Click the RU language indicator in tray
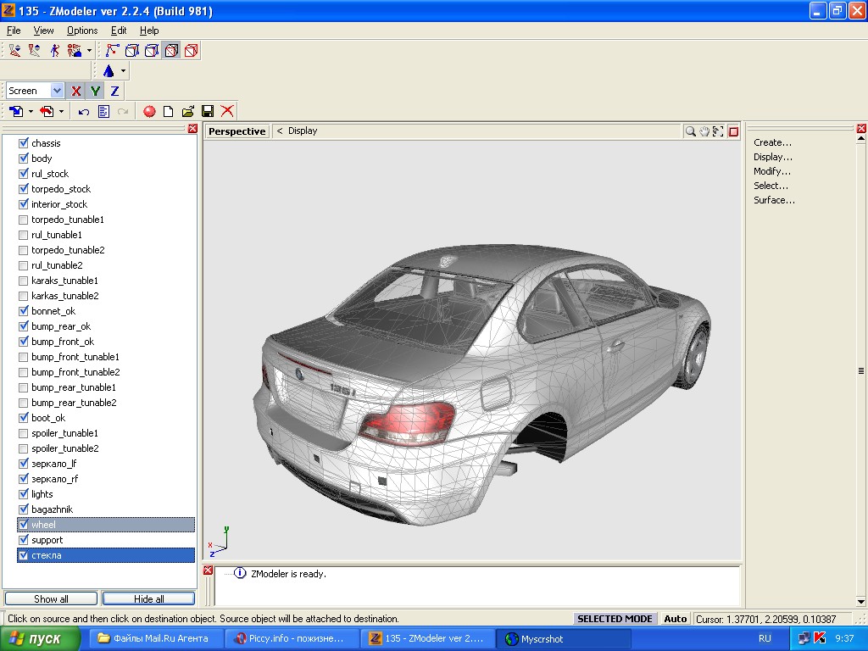Screen dimensions: 868x651 (765, 638)
